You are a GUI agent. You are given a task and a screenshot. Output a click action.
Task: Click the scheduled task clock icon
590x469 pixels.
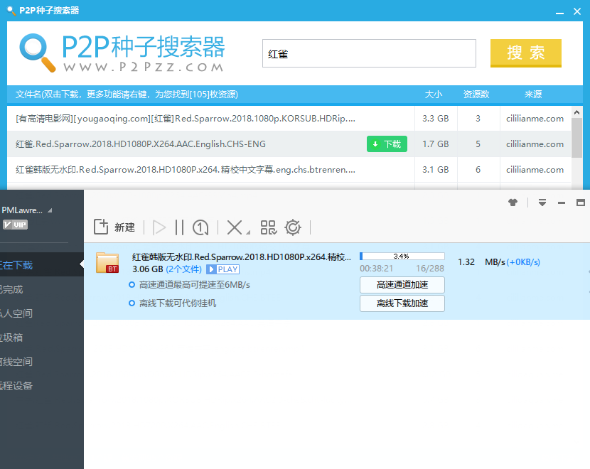tap(200, 227)
